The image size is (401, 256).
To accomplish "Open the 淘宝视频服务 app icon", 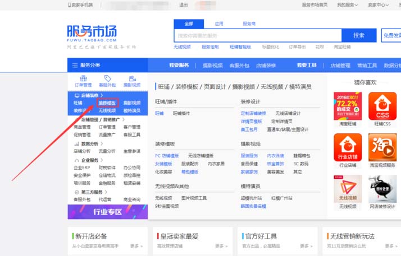I will point(382,147).
